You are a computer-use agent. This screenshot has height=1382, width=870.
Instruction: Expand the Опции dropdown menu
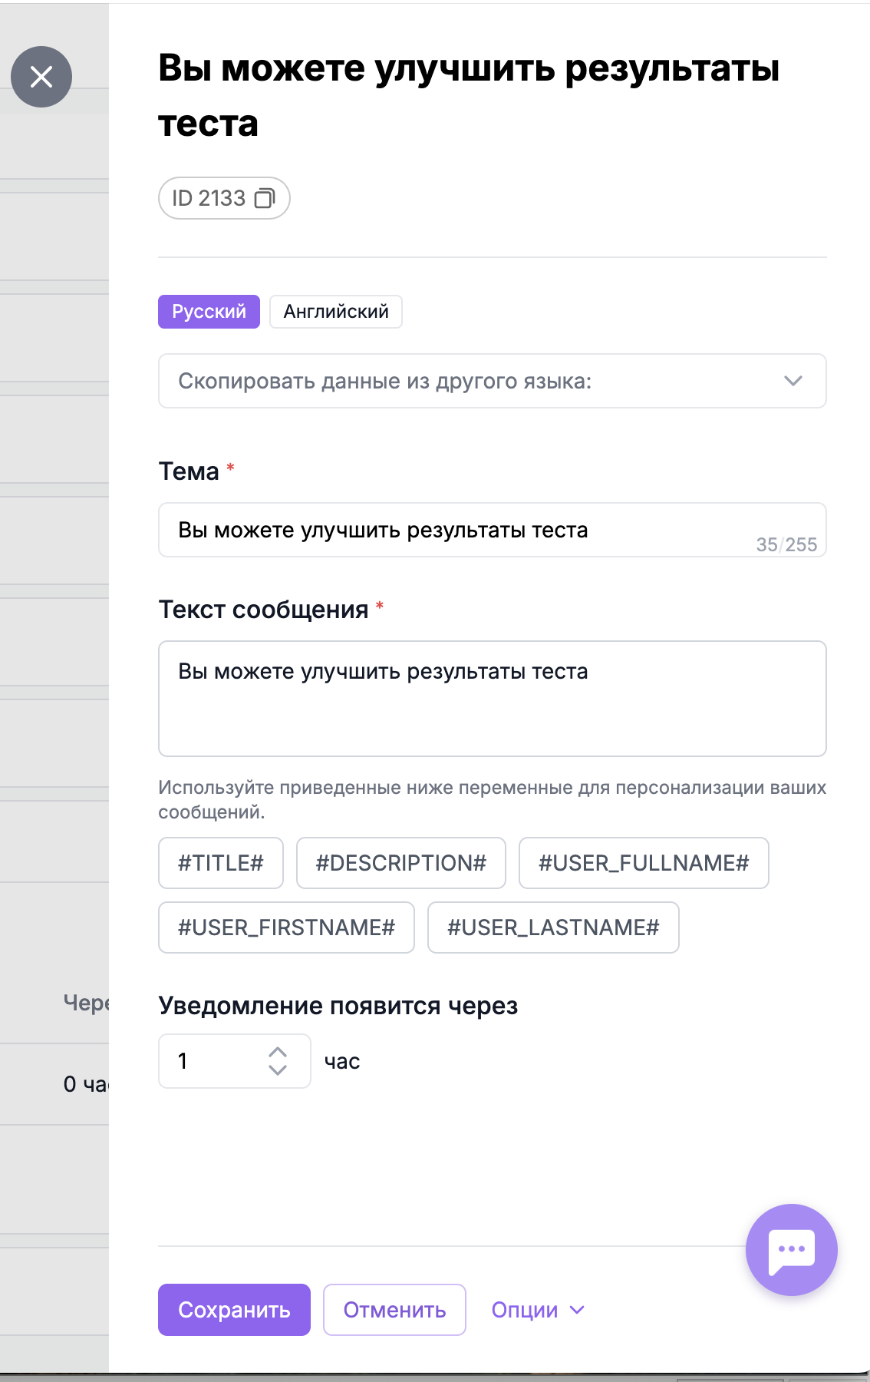click(x=538, y=1310)
